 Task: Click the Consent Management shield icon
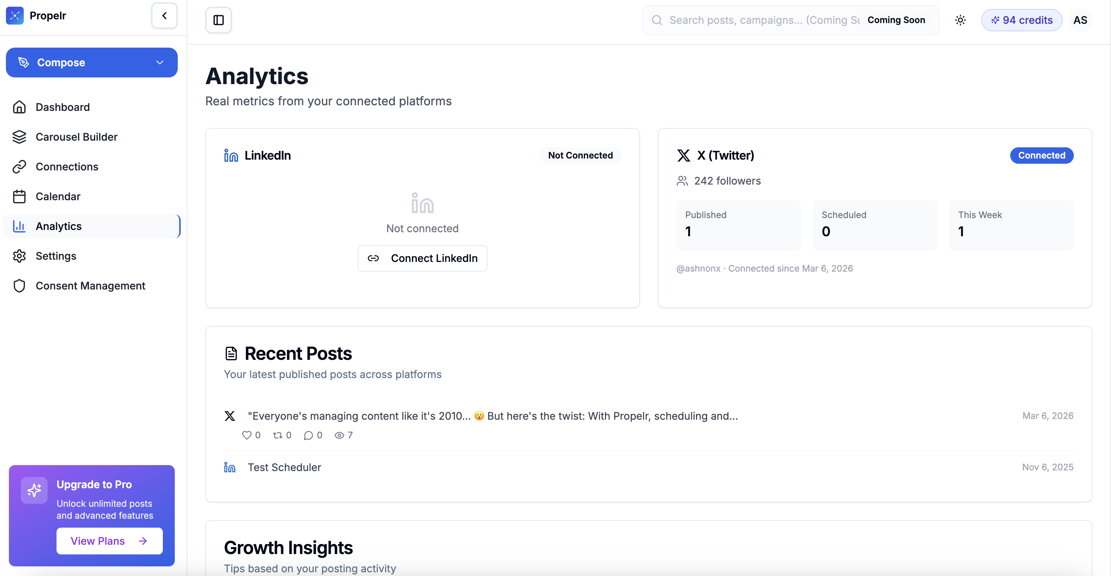19,286
